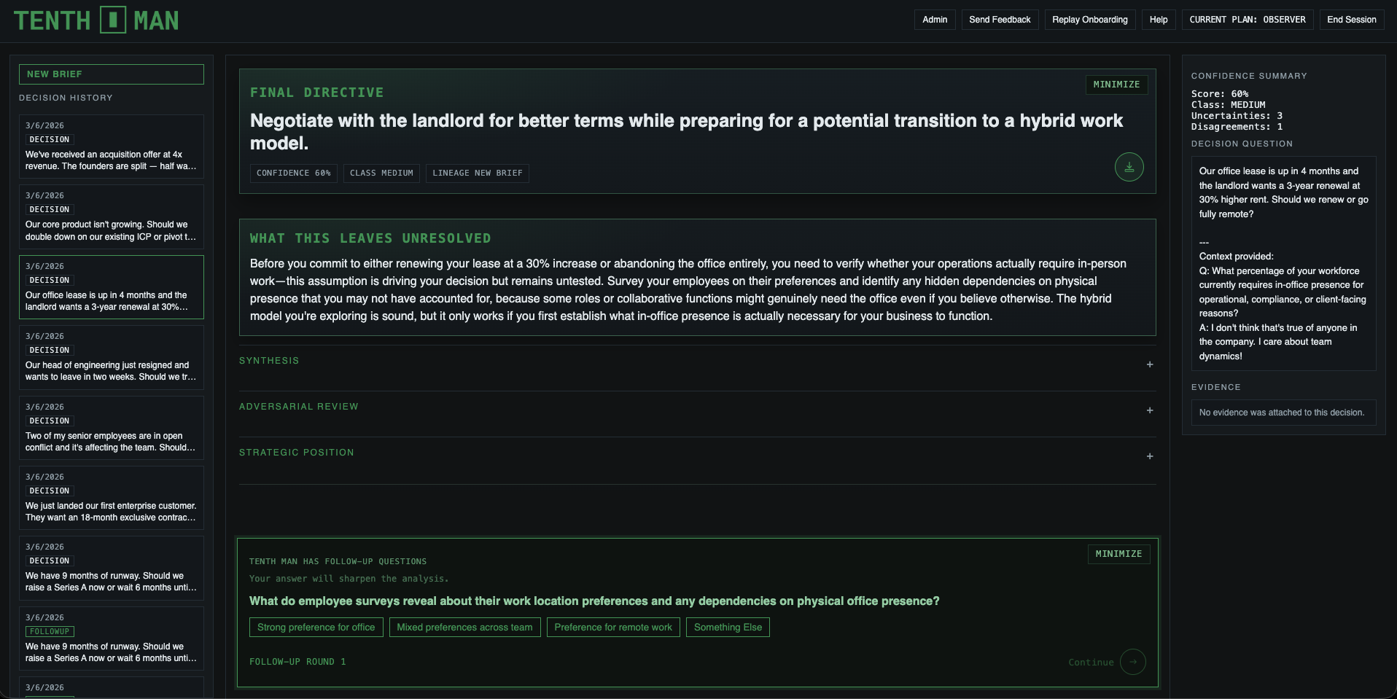Choose the "Something Else" response option
This screenshot has width=1397, height=699.
[x=727, y=627]
